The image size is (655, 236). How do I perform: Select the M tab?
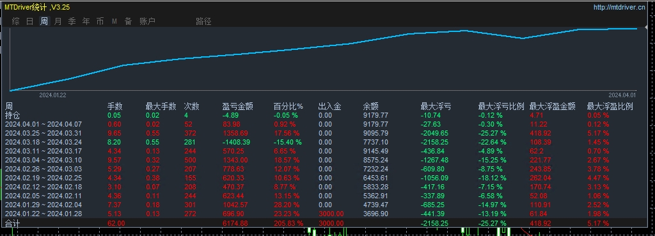(x=114, y=21)
